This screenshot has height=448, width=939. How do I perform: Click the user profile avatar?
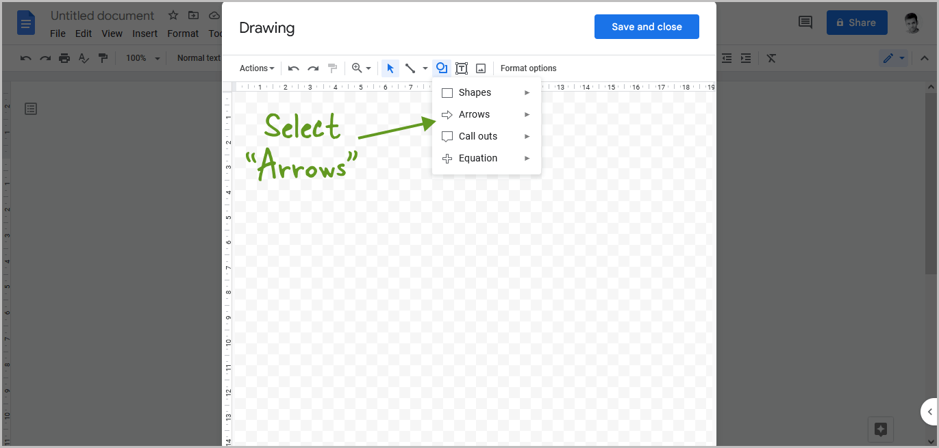[x=912, y=22]
